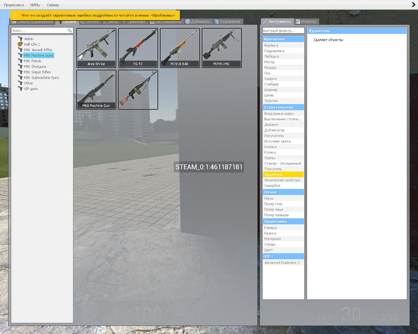Select the Слайдер tool
Viewport: 418px width, 334px height.
tap(283, 84)
